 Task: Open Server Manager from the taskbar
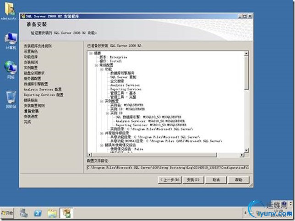click(24, 213)
